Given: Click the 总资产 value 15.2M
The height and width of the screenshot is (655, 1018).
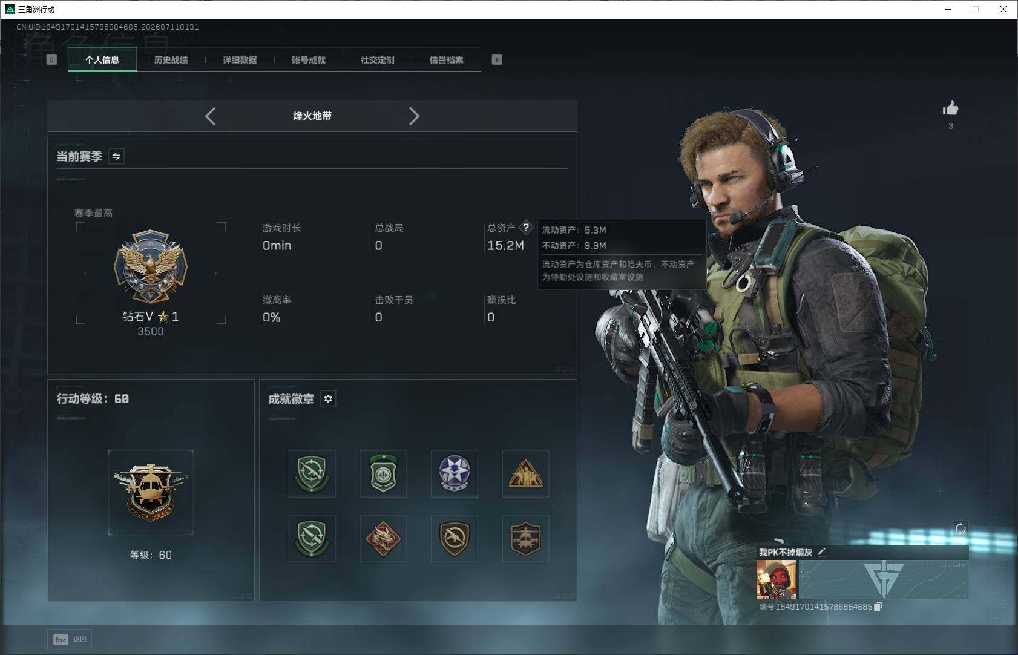Looking at the screenshot, I should [x=505, y=245].
